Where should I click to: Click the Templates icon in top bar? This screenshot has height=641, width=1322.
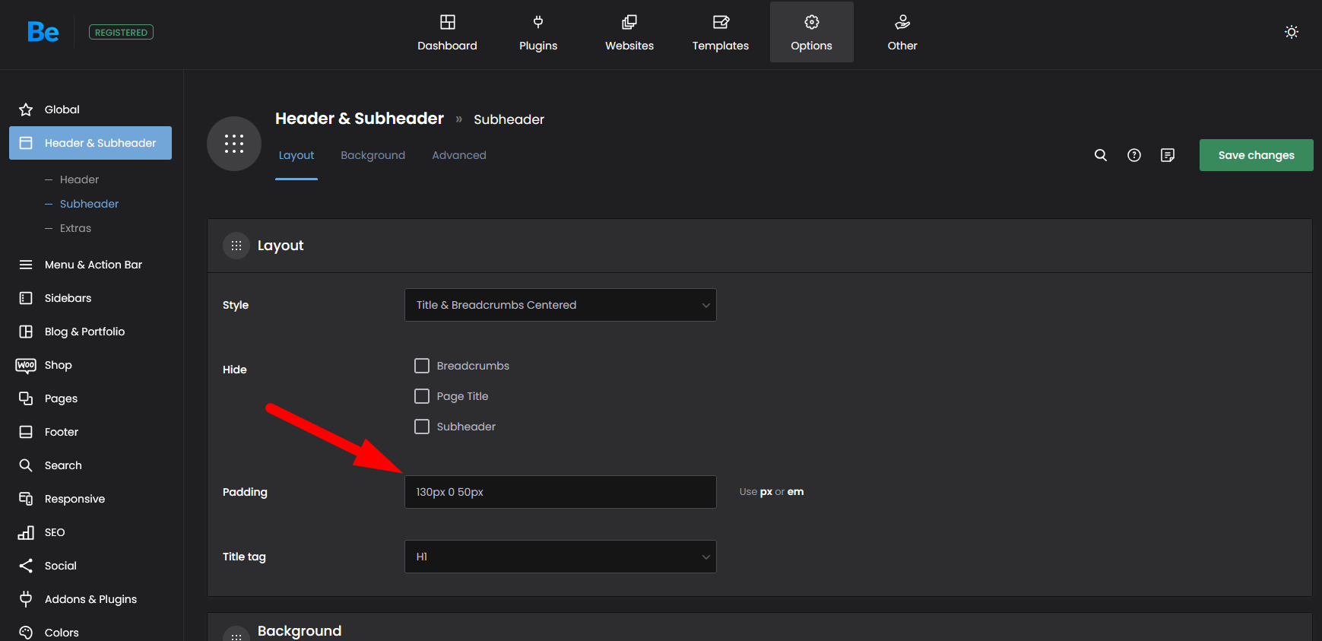click(x=721, y=22)
